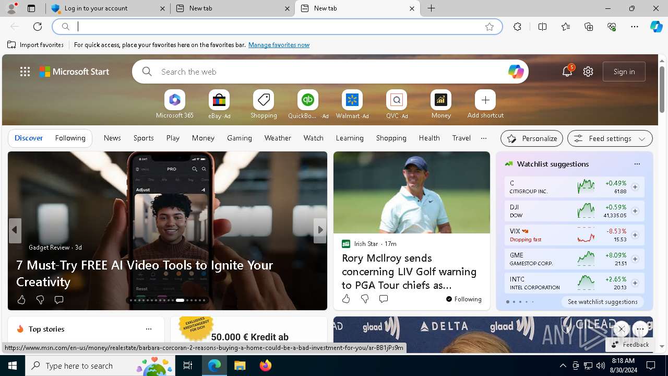Screen dimensions: 668x376
Task: Open the News category
Action: coord(112,138)
